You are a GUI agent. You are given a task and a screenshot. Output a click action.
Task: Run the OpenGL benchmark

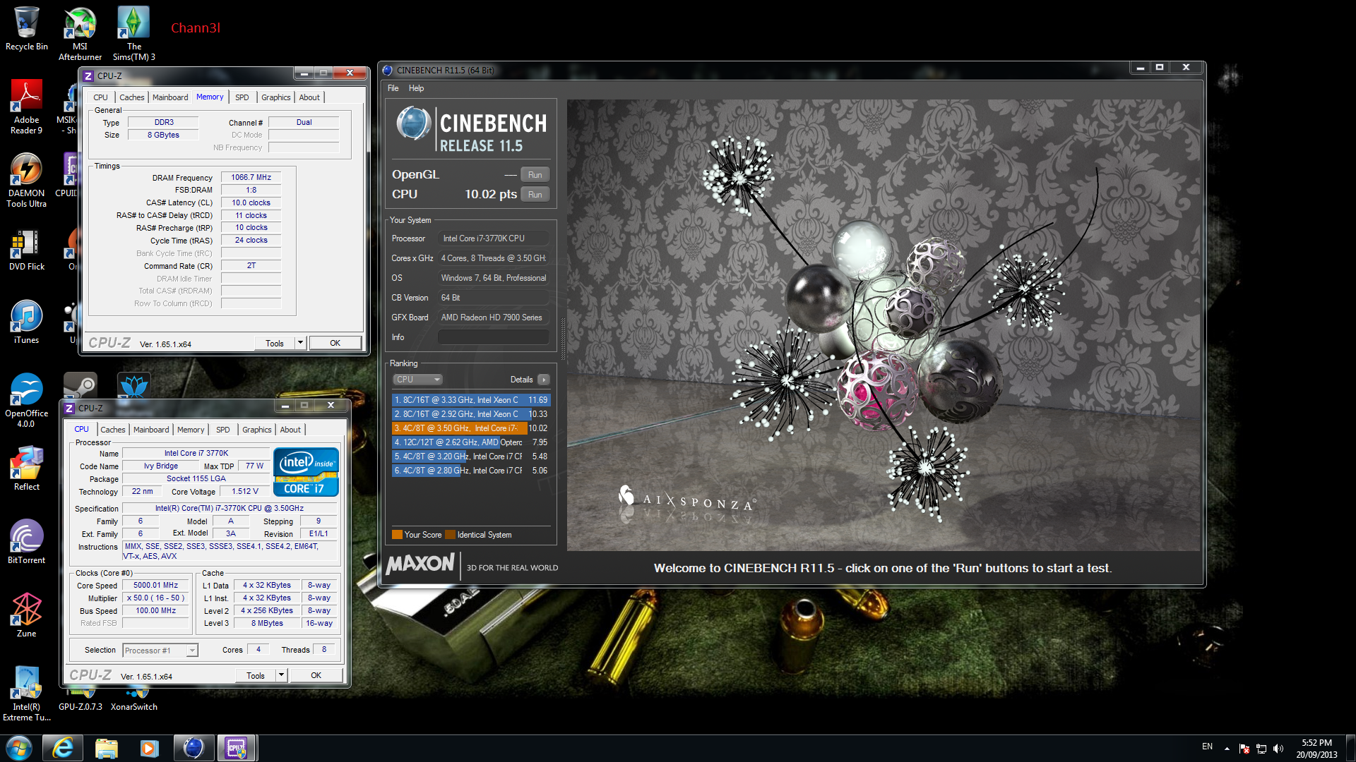click(535, 175)
